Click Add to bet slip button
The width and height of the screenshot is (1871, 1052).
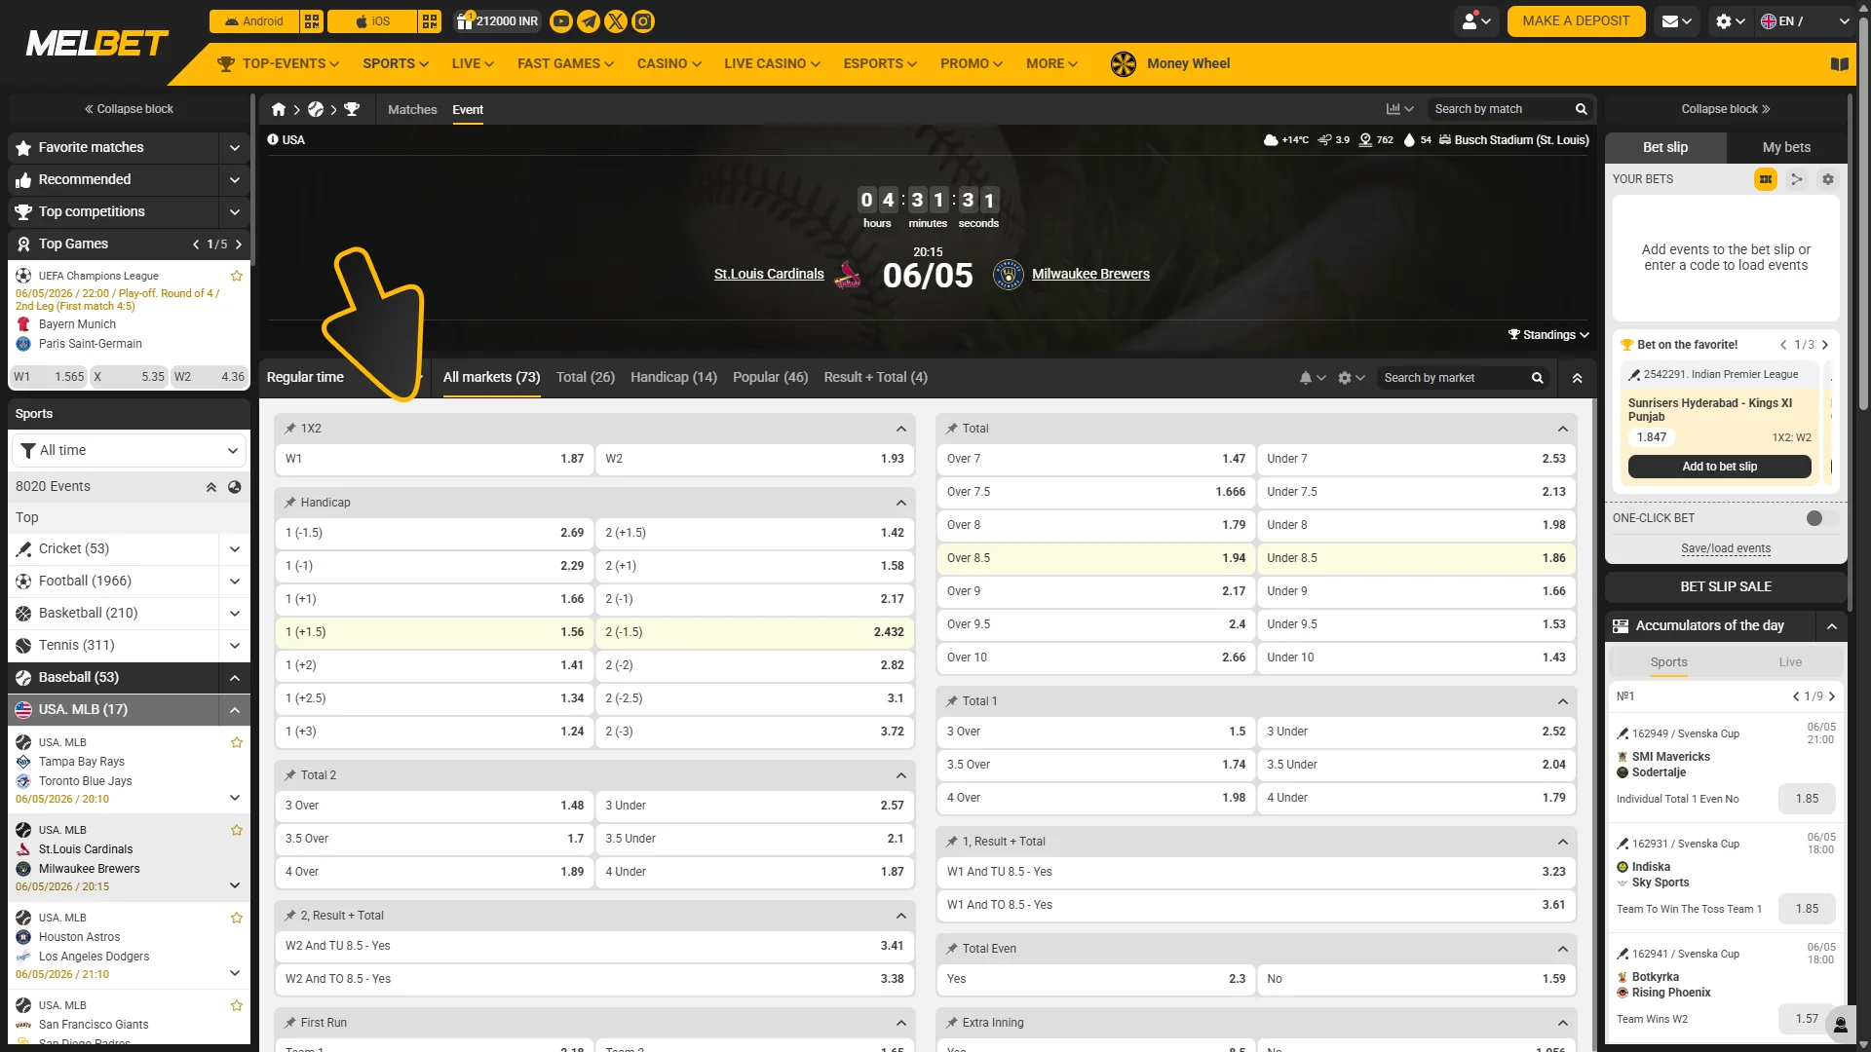click(1719, 467)
